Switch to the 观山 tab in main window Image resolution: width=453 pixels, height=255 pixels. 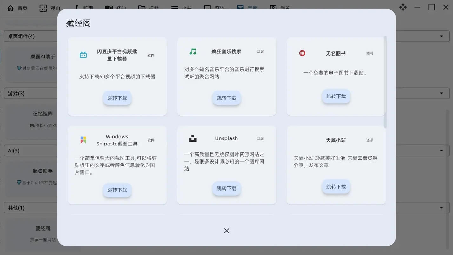coord(50,8)
